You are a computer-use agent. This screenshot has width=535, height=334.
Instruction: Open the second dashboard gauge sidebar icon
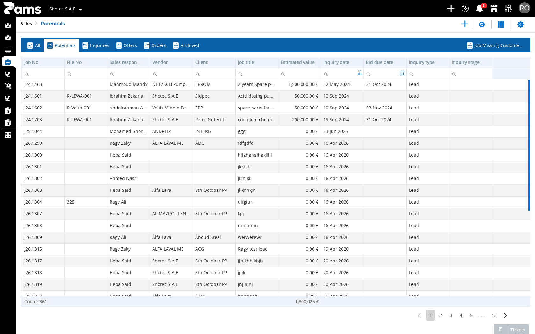coord(8,38)
